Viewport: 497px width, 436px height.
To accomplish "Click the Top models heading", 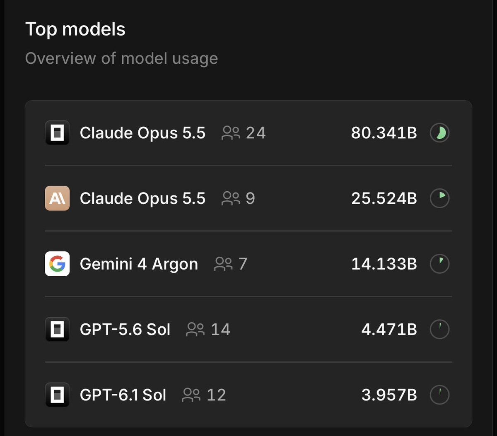I will 75,29.
